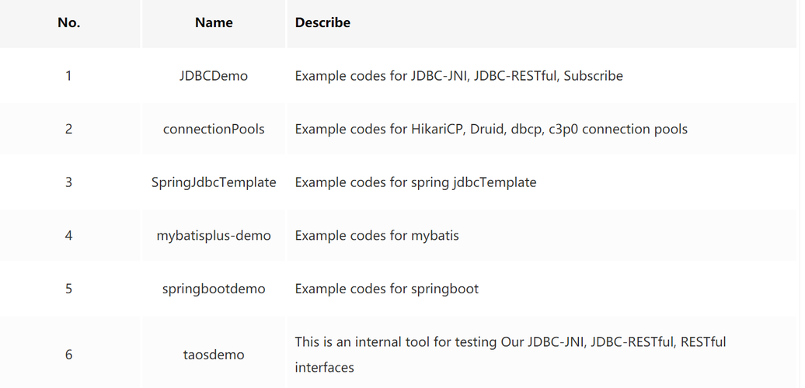Click row number 5 cell

(x=69, y=289)
